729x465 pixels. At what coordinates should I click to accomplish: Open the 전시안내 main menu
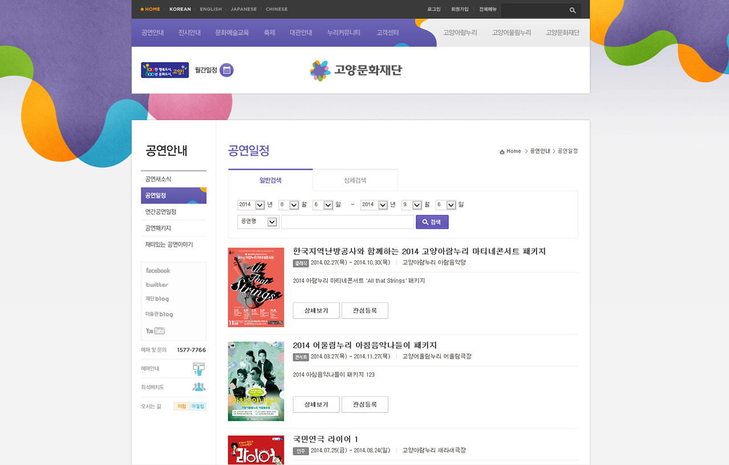pos(189,33)
